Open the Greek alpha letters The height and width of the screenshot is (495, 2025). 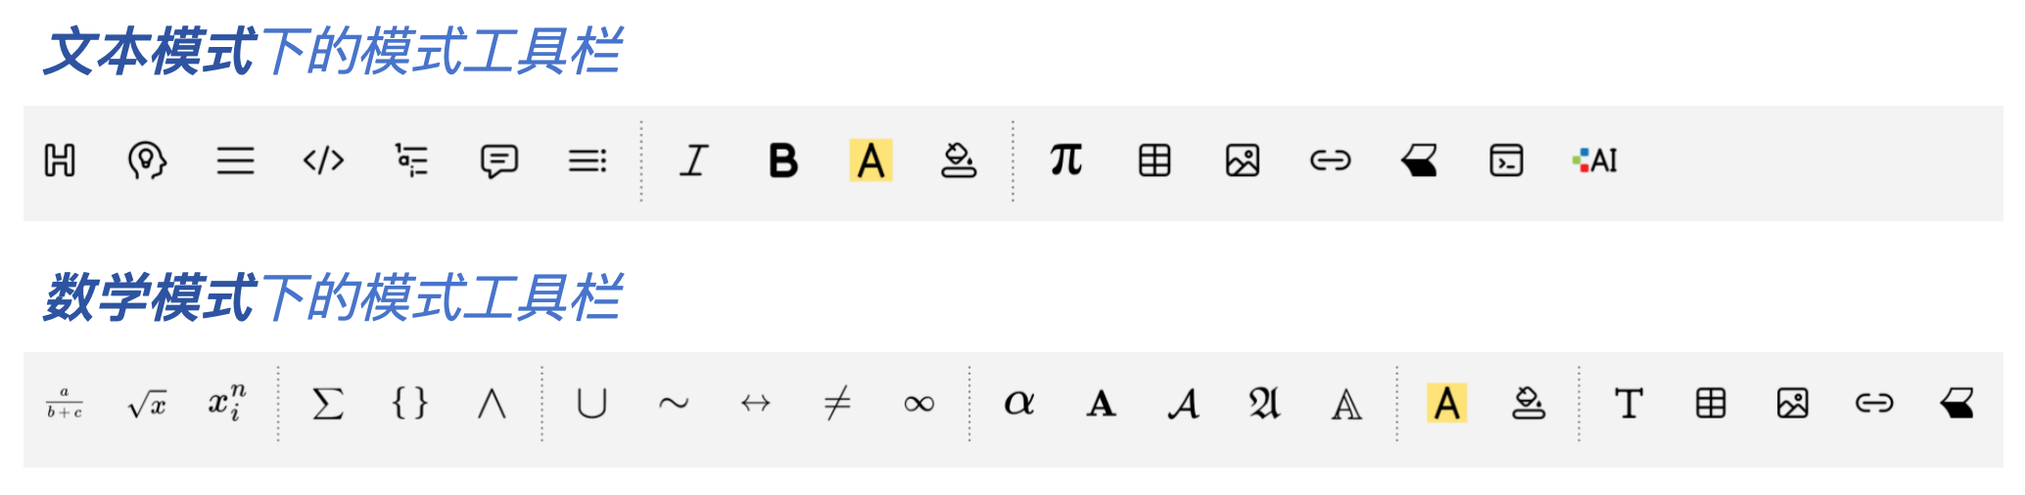click(1018, 403)
